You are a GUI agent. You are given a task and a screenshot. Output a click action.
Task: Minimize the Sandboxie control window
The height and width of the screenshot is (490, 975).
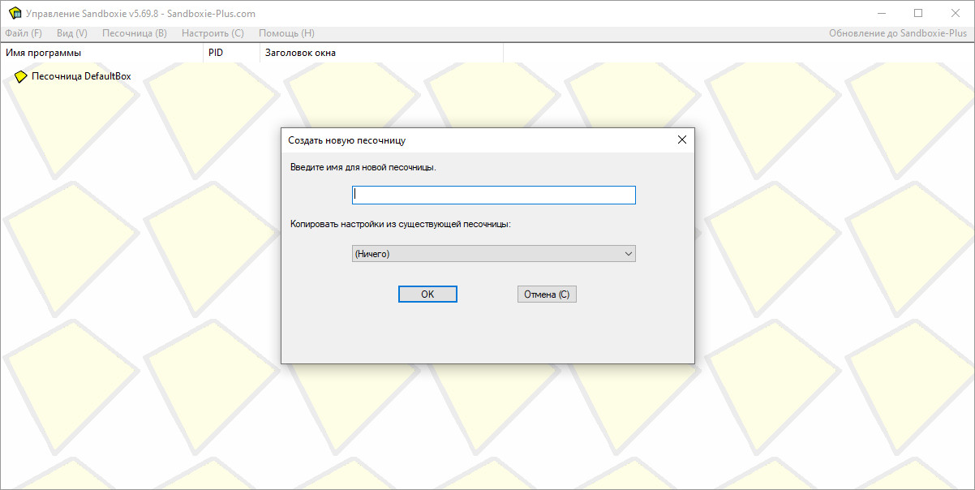(882, 13)
